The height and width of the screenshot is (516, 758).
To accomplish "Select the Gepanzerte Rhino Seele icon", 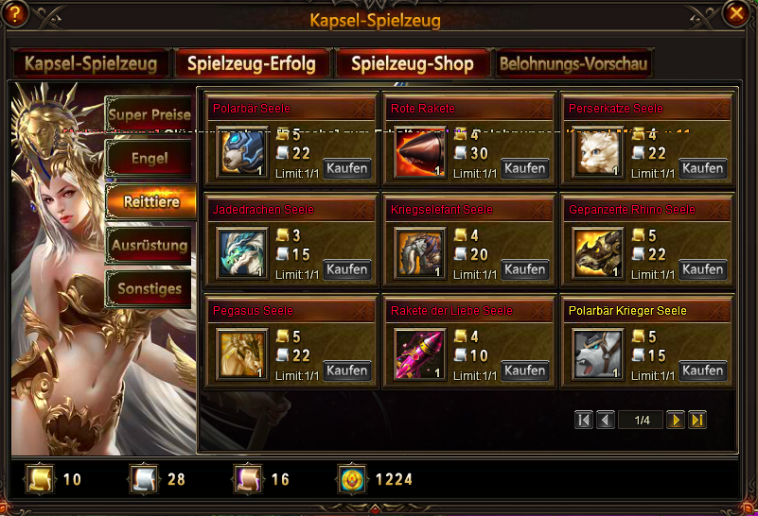I will 598,254.
